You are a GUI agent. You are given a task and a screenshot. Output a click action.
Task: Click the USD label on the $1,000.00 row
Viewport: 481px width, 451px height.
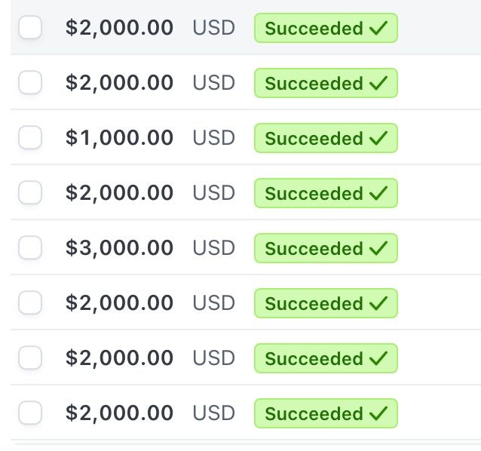(x=214, y=138)
